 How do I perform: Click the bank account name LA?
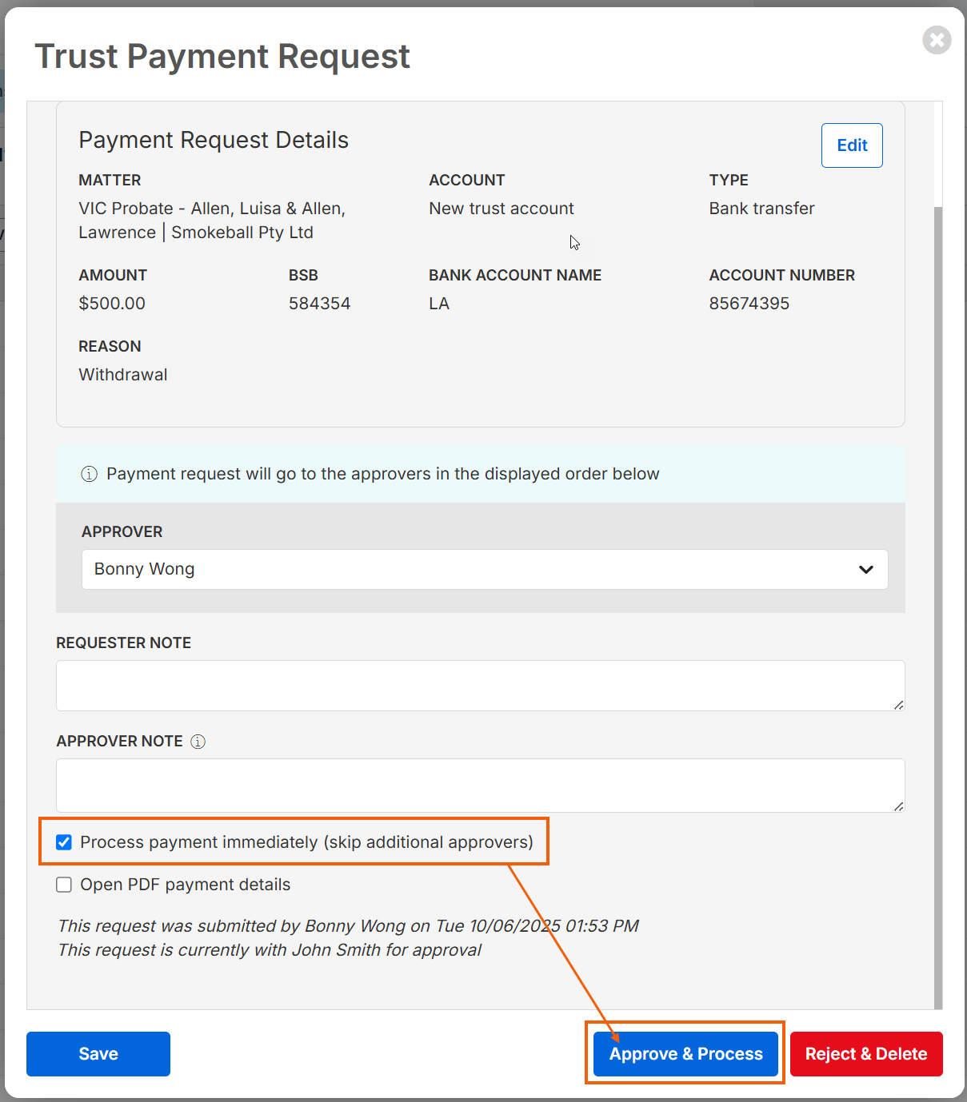tap(439, 304)
